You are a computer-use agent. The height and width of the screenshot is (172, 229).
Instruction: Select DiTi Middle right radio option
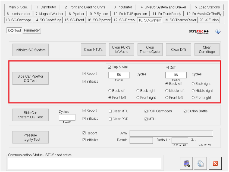(193, 91)
